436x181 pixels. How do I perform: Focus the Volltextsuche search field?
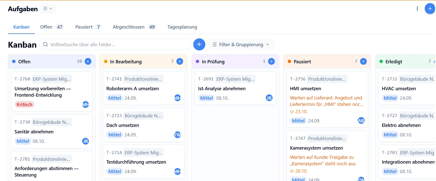115,44
